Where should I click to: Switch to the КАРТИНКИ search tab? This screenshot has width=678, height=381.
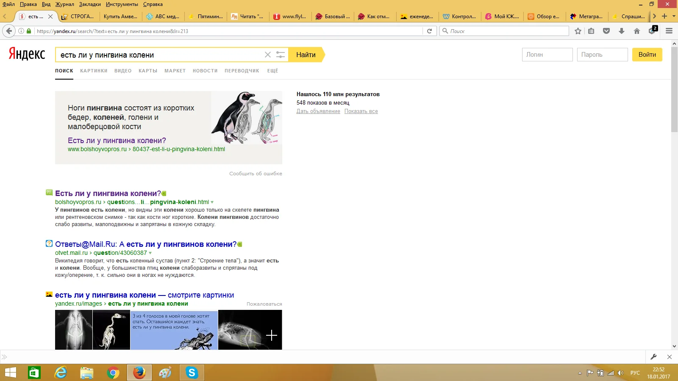[94, 71]
